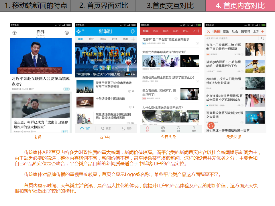
Task: Open the 金正恩 article photo in 澎湃
Action: point(40,106)
